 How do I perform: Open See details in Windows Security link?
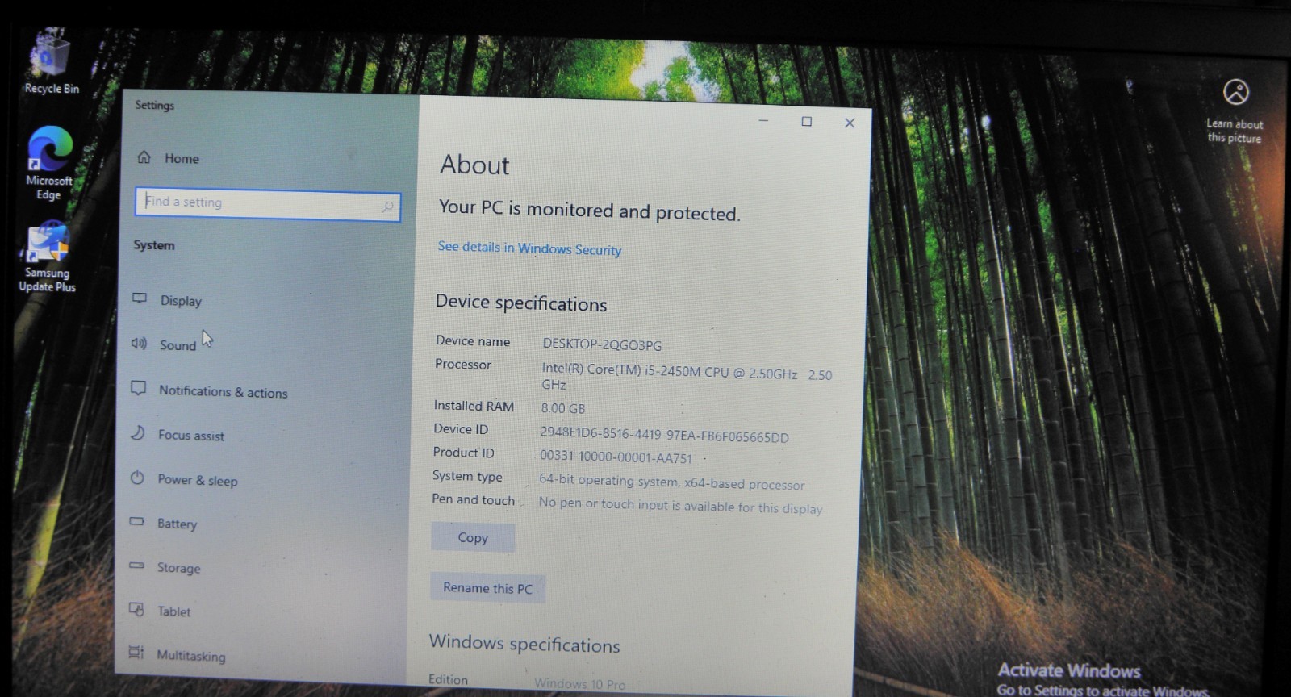point(529,248)
